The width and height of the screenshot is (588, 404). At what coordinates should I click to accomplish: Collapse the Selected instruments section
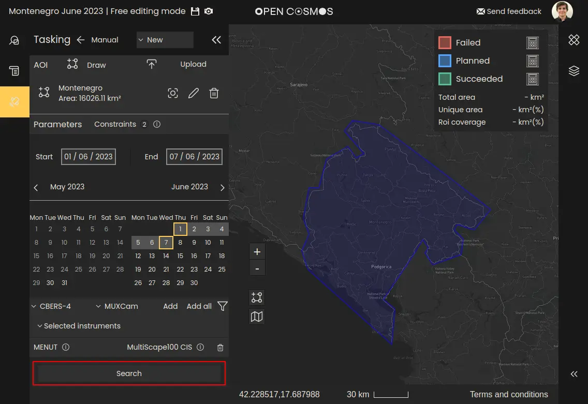[x=79, y=326]
